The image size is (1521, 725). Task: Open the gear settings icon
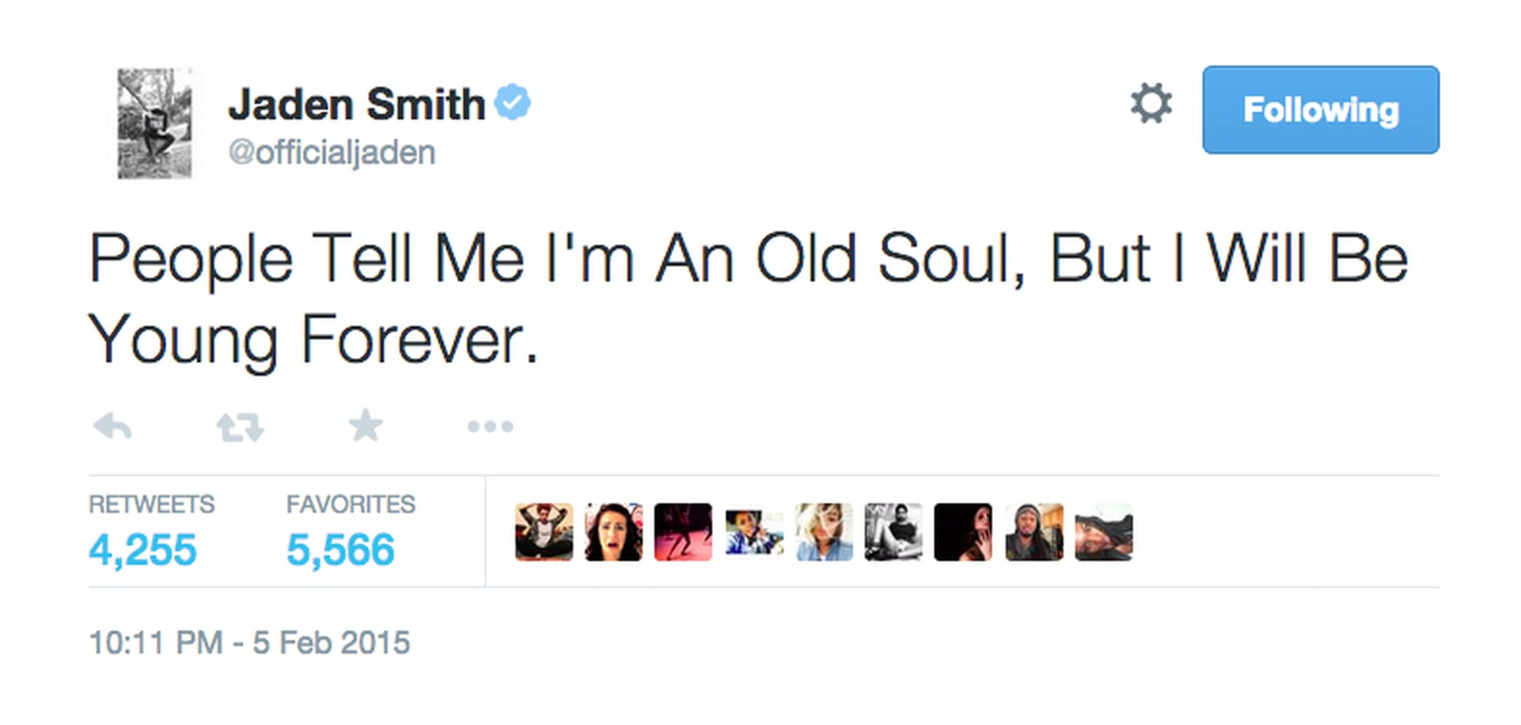pyautogui.click(x=1150, y=103)
